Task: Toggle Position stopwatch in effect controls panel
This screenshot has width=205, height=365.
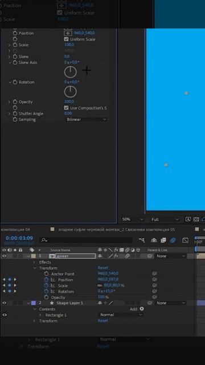Action: [15, 33]
